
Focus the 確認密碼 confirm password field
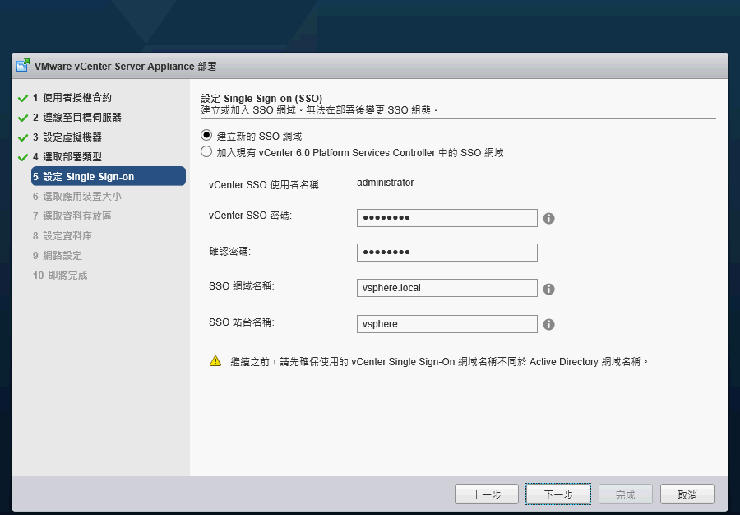[447, 253]
